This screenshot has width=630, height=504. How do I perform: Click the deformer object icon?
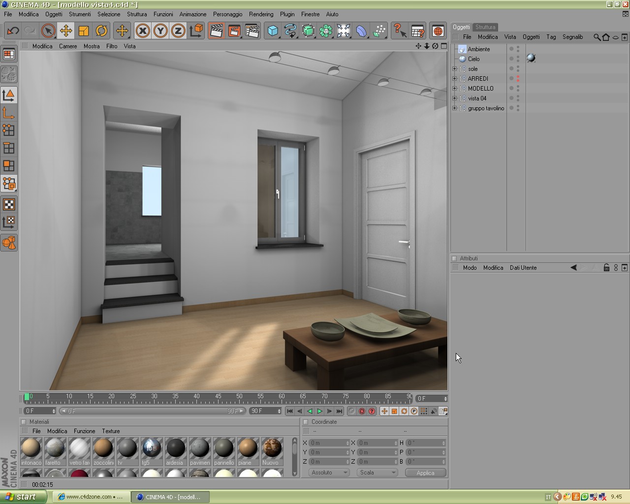click(x=361, y=31)
